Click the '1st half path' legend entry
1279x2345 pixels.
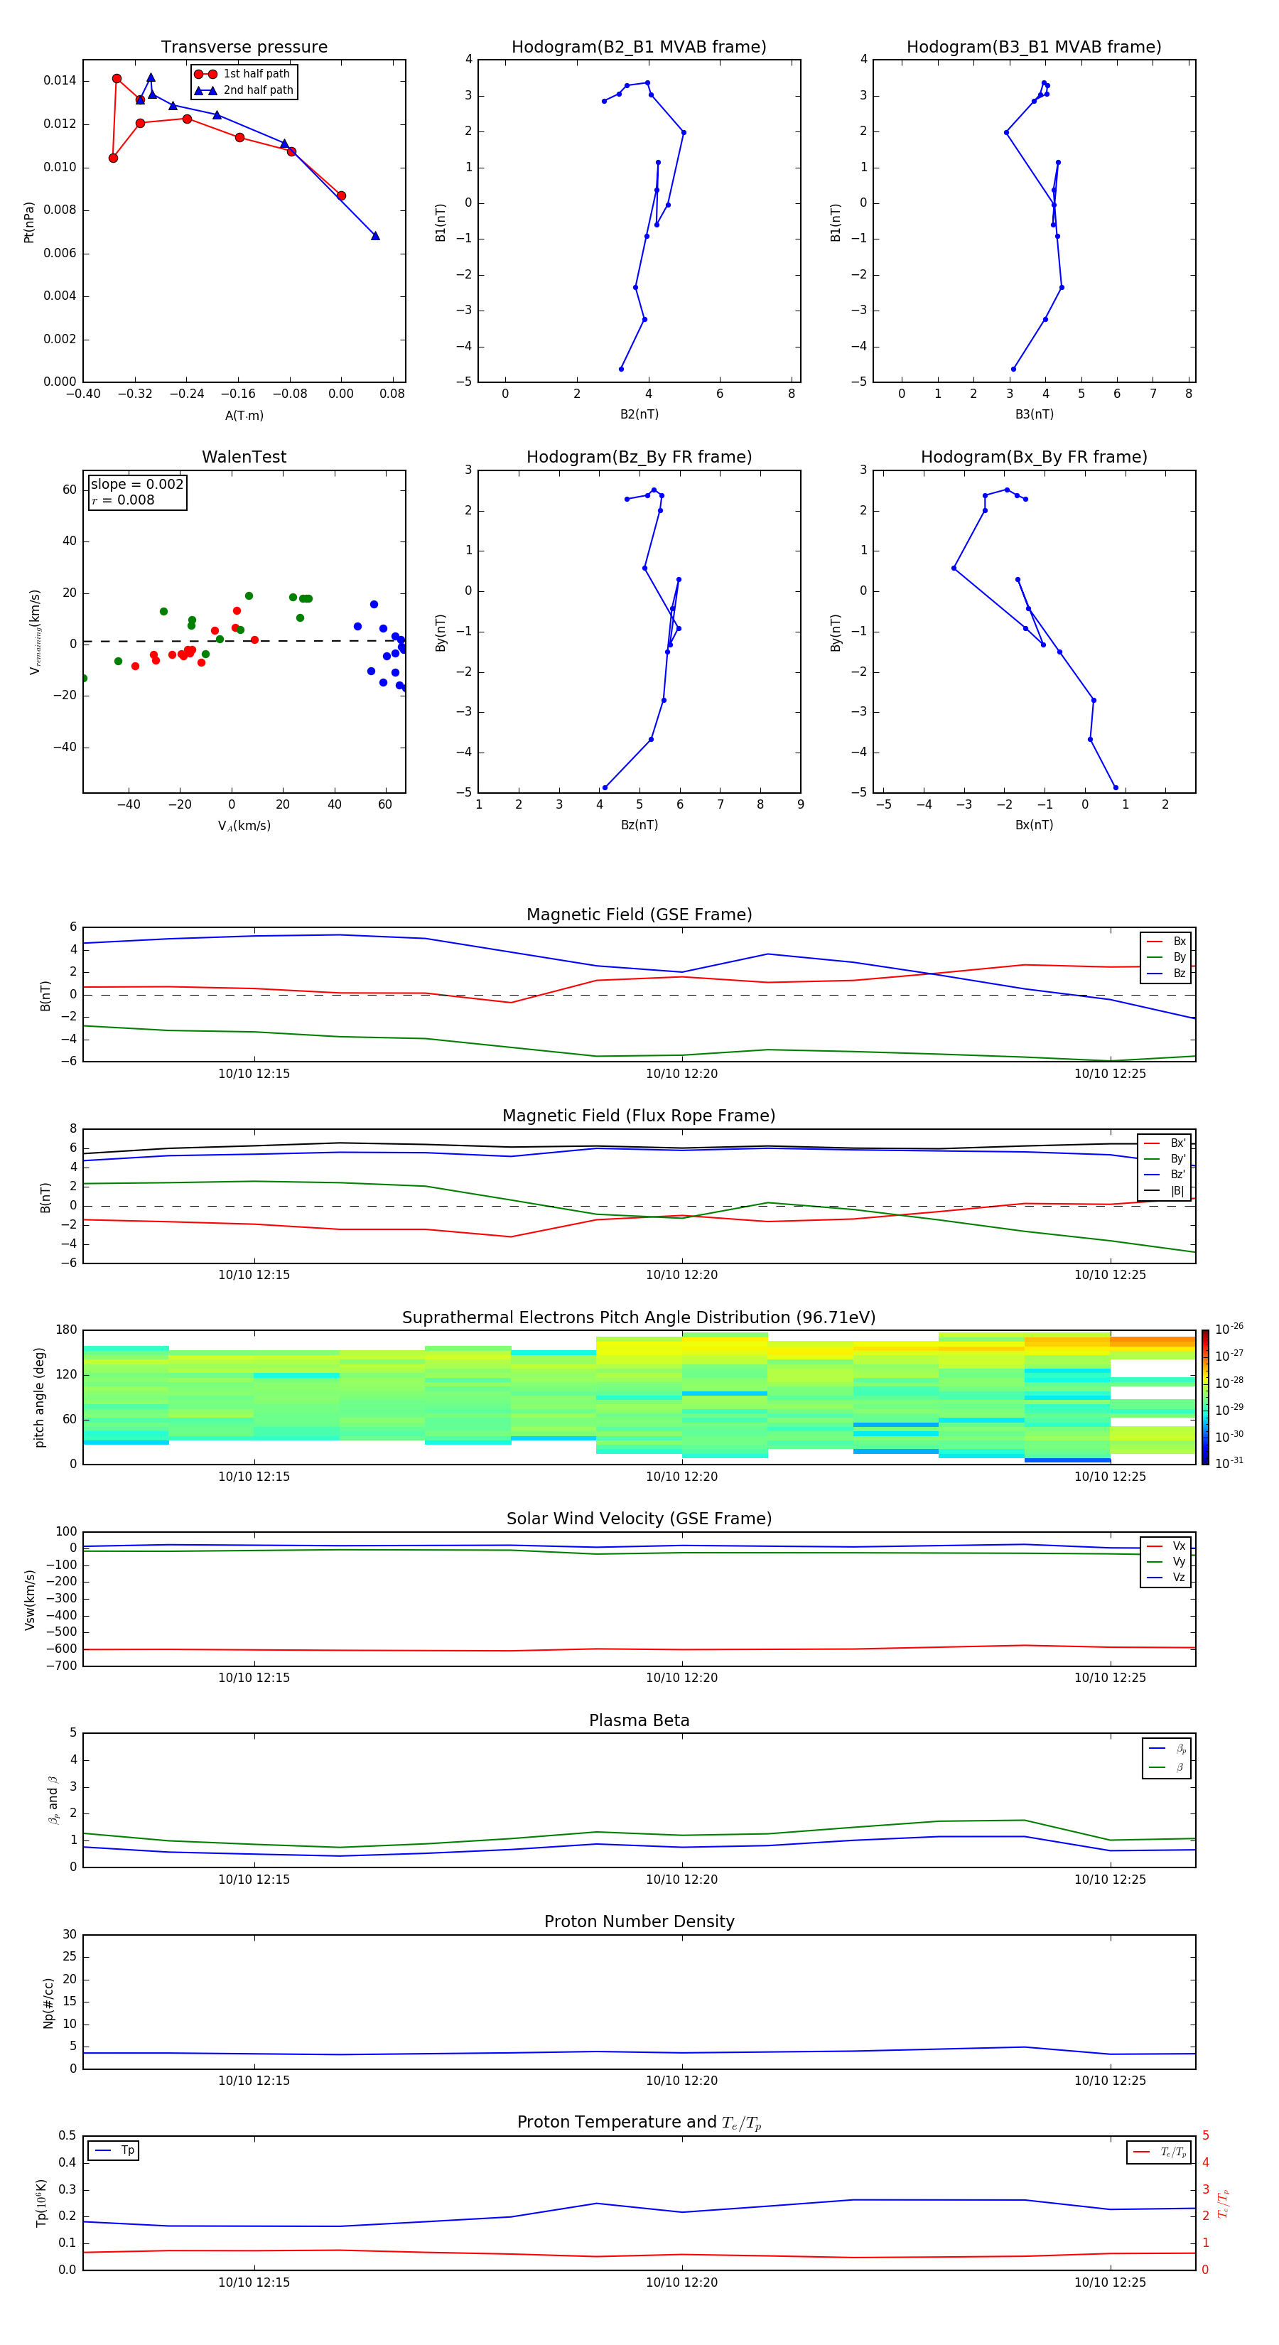pyautogui.click(x=243, y=74)
